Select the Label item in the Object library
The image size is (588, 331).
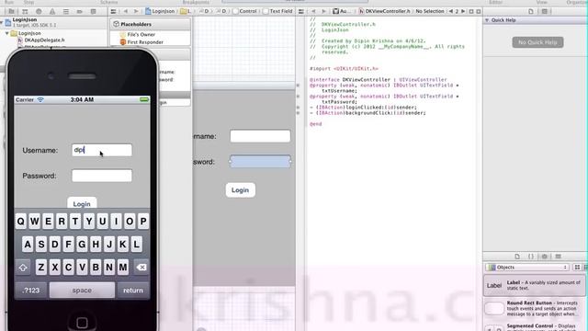pyautogui.click(x=535, y=285)
